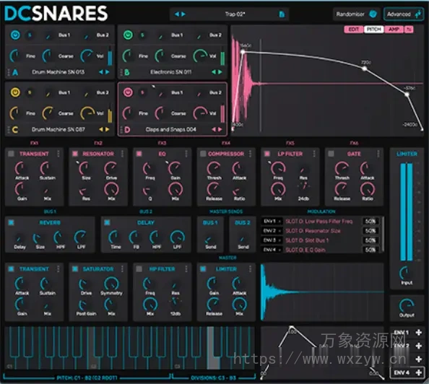Click the 50% amount for ENV 2
Viewport: 429px width, 384px height.
tap(370, 231)
